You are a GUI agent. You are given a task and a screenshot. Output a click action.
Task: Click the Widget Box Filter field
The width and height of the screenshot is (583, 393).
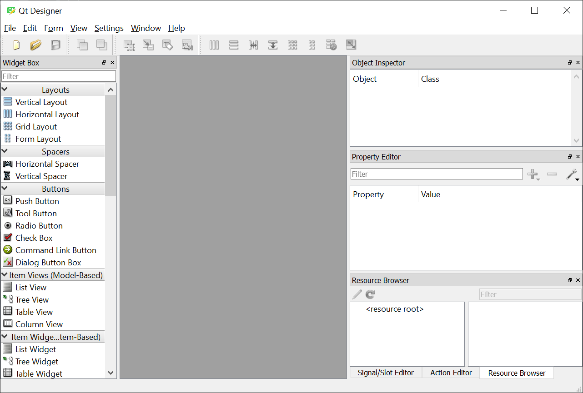(59, 76)
